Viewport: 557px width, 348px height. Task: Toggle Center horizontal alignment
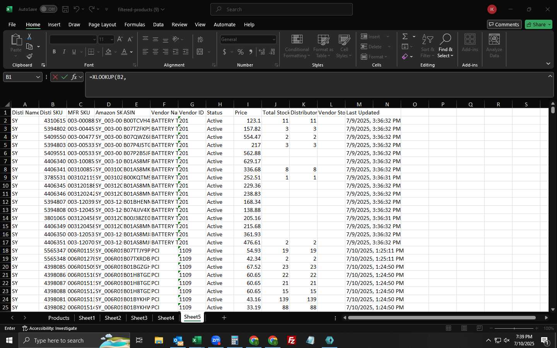[x=155, y=52]
